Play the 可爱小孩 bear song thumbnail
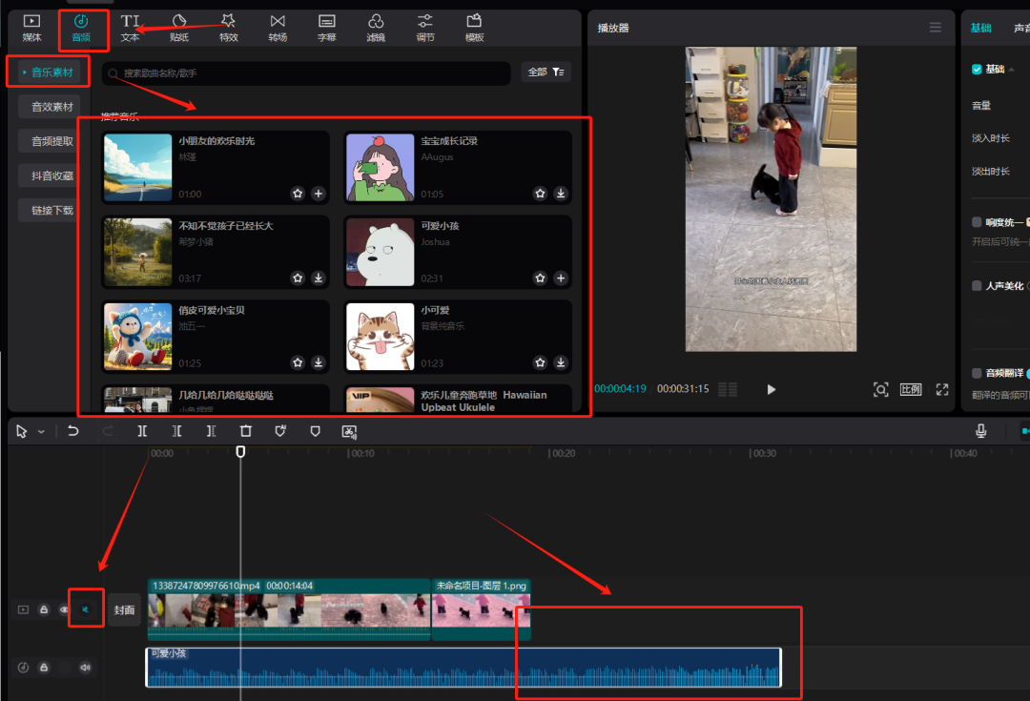The width and height of the screenshot is (1030, 701). coord(381,253)
